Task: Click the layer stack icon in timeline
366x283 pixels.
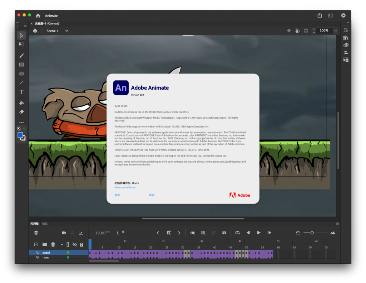Action: point(36,233)
